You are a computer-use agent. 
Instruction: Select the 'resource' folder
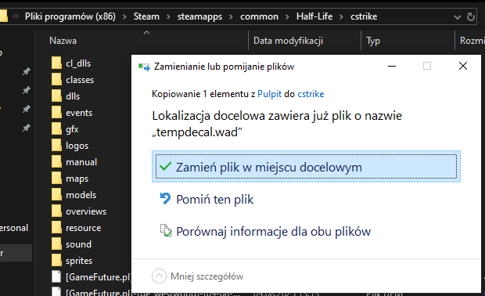83,228
